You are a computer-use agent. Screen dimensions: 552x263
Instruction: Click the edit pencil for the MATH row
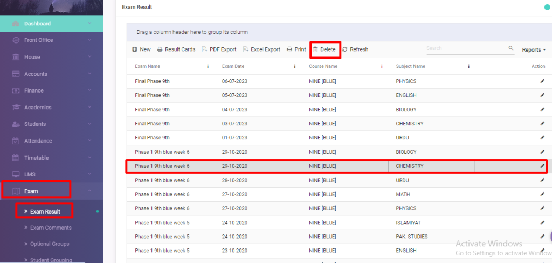click(x=542, y=194)
